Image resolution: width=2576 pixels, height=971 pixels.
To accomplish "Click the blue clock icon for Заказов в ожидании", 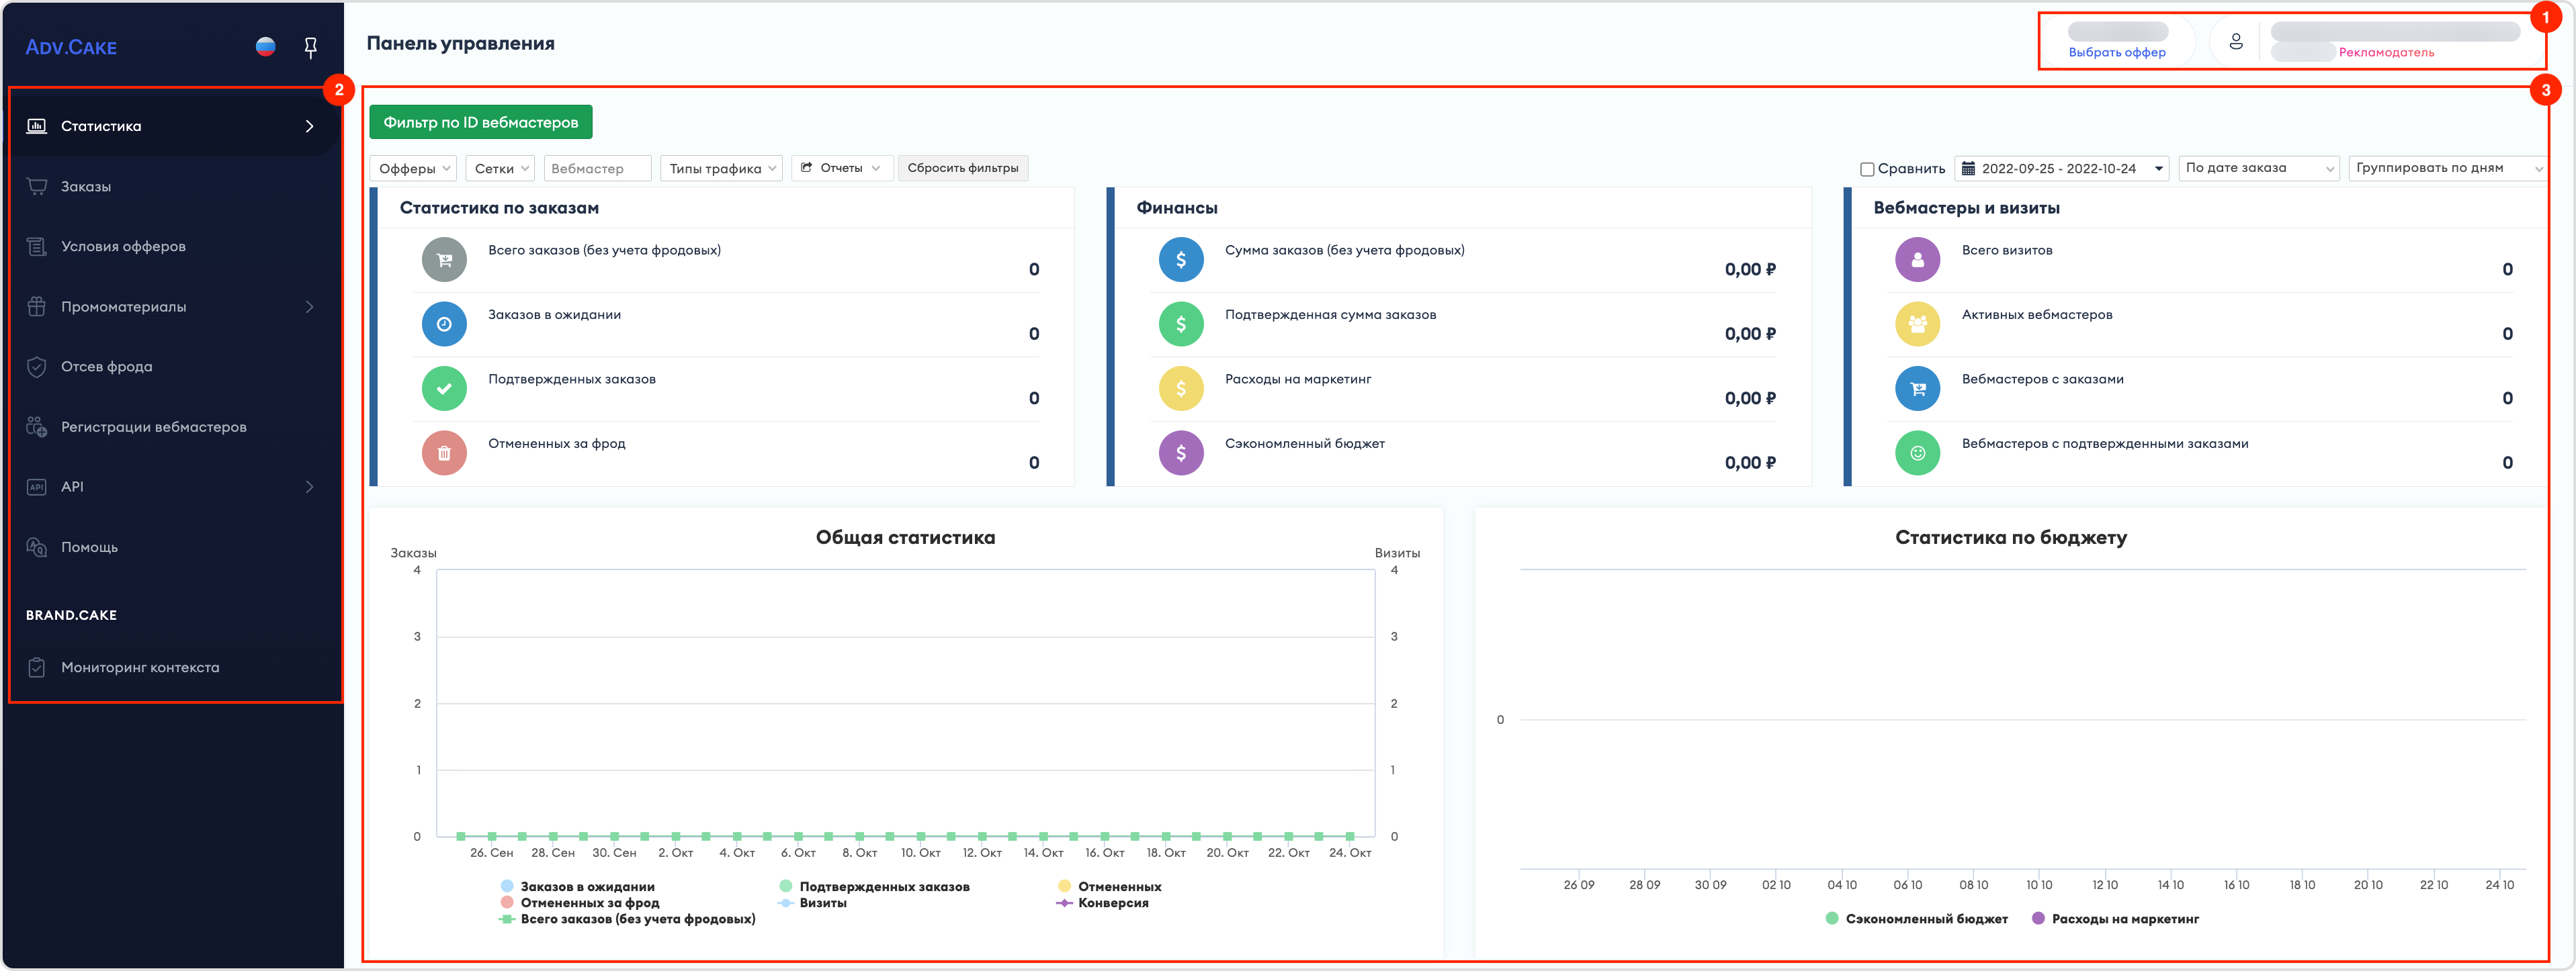I will coord(444,324).
